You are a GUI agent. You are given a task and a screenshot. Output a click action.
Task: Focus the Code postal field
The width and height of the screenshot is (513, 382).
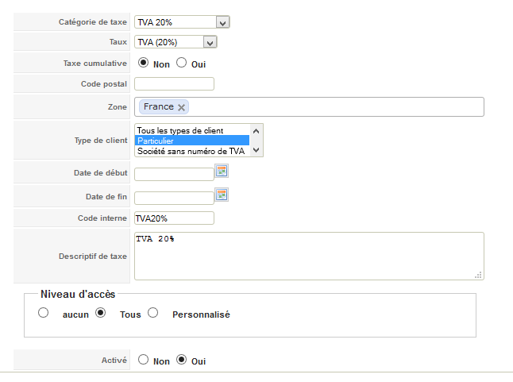pyautogui.click(x=174, y=84)
